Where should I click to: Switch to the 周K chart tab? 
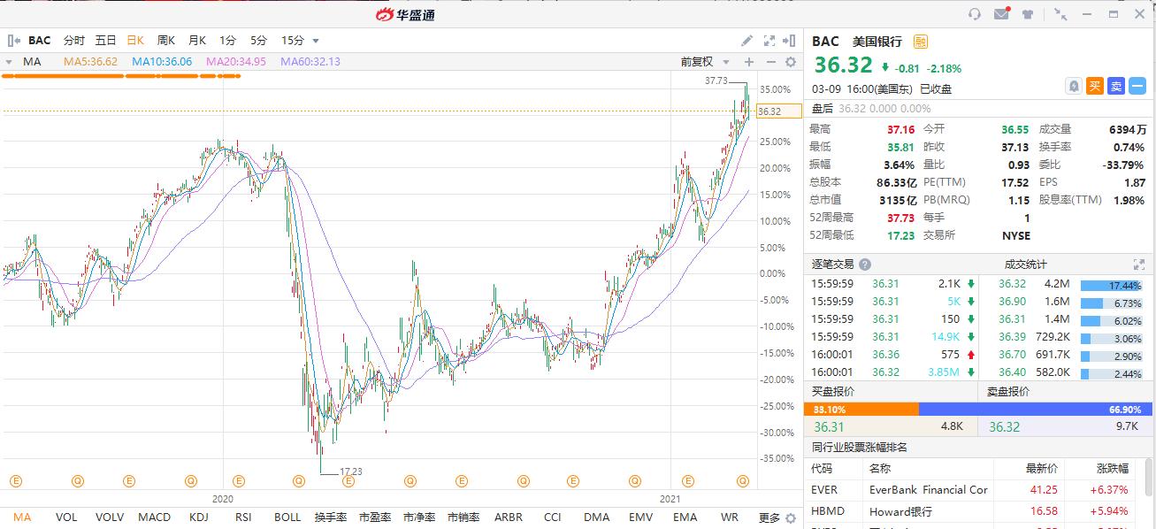pos(166,41)
